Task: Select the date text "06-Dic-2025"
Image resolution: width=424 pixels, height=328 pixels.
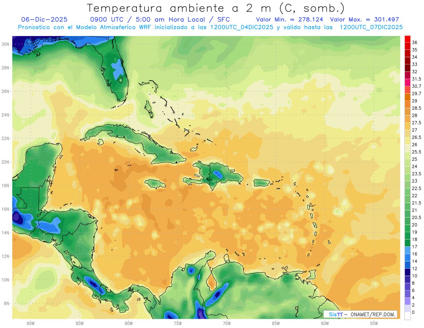Action: (x=44, y=19)
